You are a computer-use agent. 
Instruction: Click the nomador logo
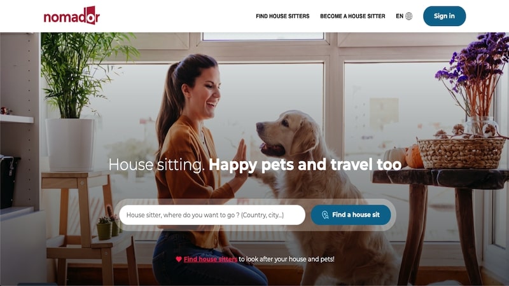click(x=72, y=15)
